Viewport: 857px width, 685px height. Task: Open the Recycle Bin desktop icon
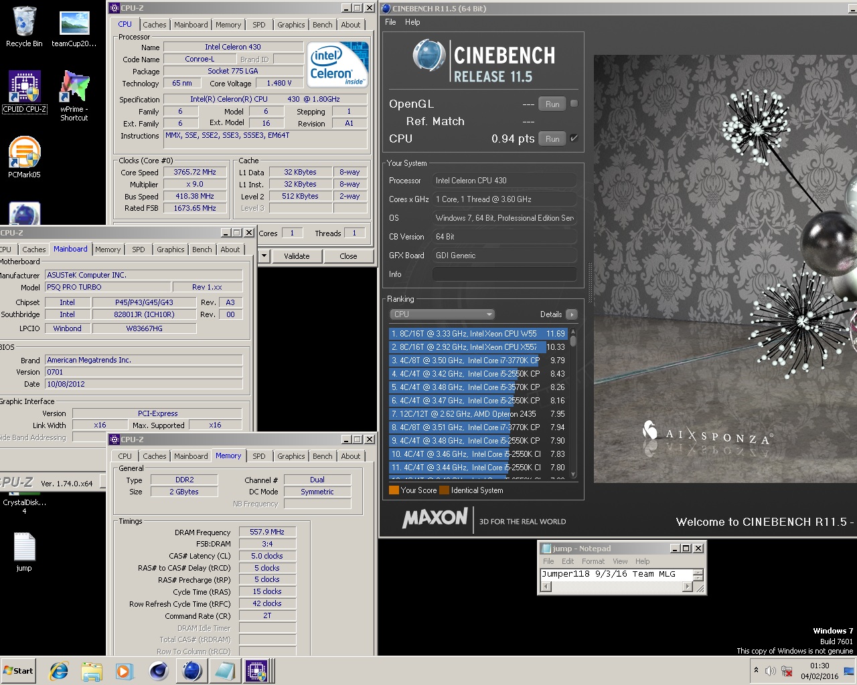(24, 27)
